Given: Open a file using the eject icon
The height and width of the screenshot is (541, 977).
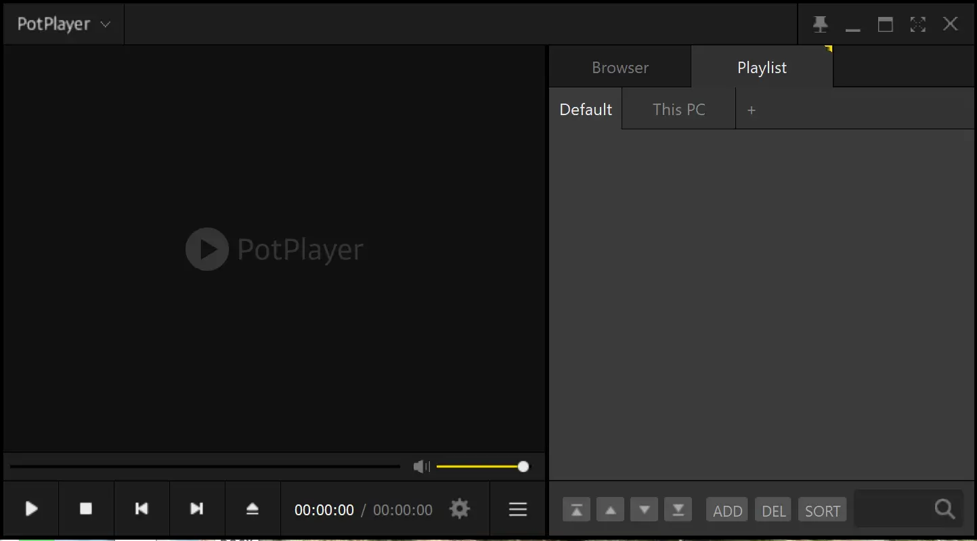Looking at the screenshot, I should pos(252,508).
